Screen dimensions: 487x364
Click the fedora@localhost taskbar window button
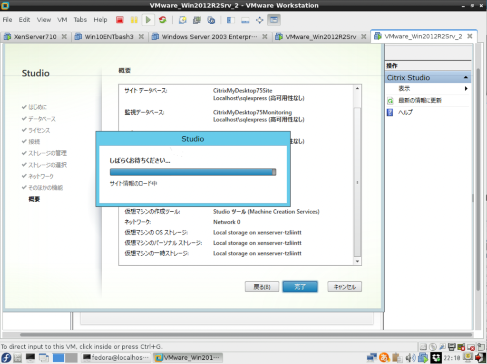[116, 357]
